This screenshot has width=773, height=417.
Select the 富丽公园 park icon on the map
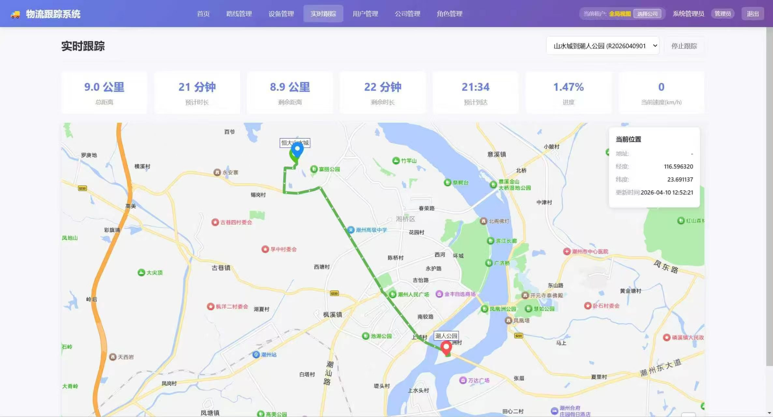[x=314, y=169]
